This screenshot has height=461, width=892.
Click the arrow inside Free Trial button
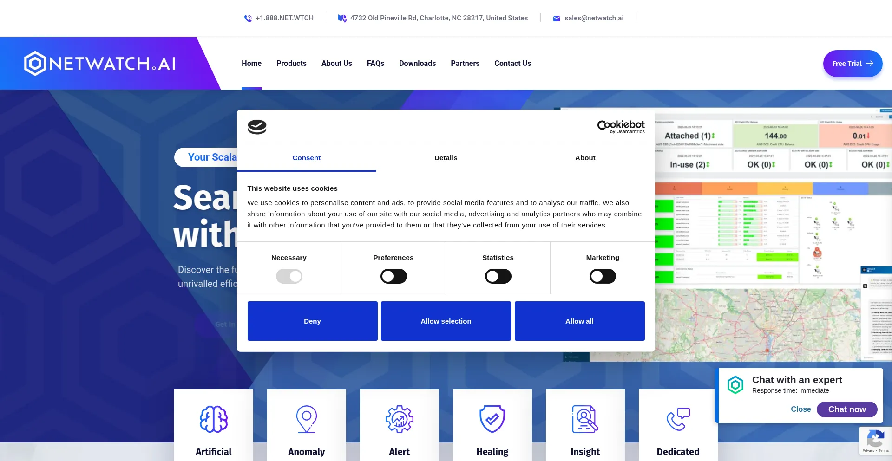pyautogui.click(x=870, y=64)
